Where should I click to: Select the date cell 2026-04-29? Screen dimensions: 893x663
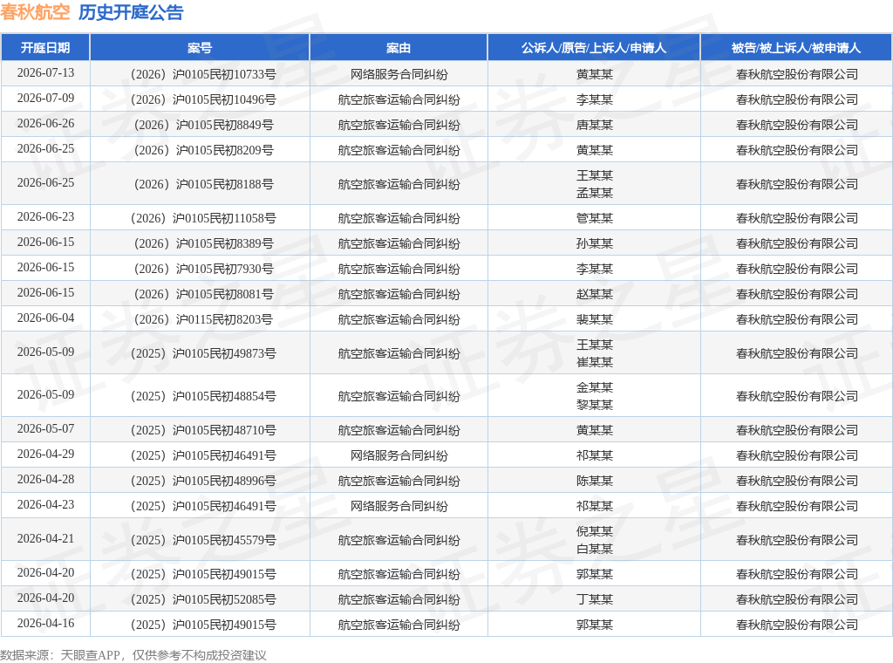[x=45, y=455]
